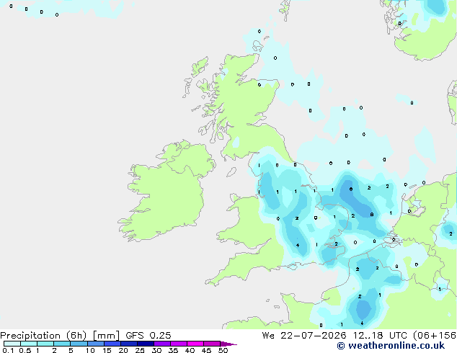Click the 45 to 50 mm legend swatch
457x353 pixels.
(212, 344)
